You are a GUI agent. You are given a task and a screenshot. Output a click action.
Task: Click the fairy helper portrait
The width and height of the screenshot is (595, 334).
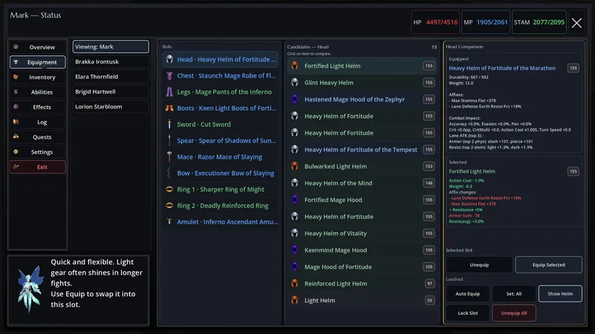(x=30, y=289)
